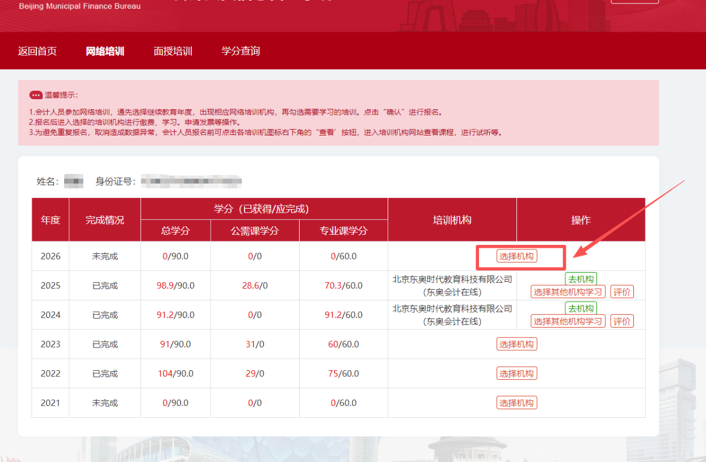Open the 网络培训 tab

tap(104, 50)
